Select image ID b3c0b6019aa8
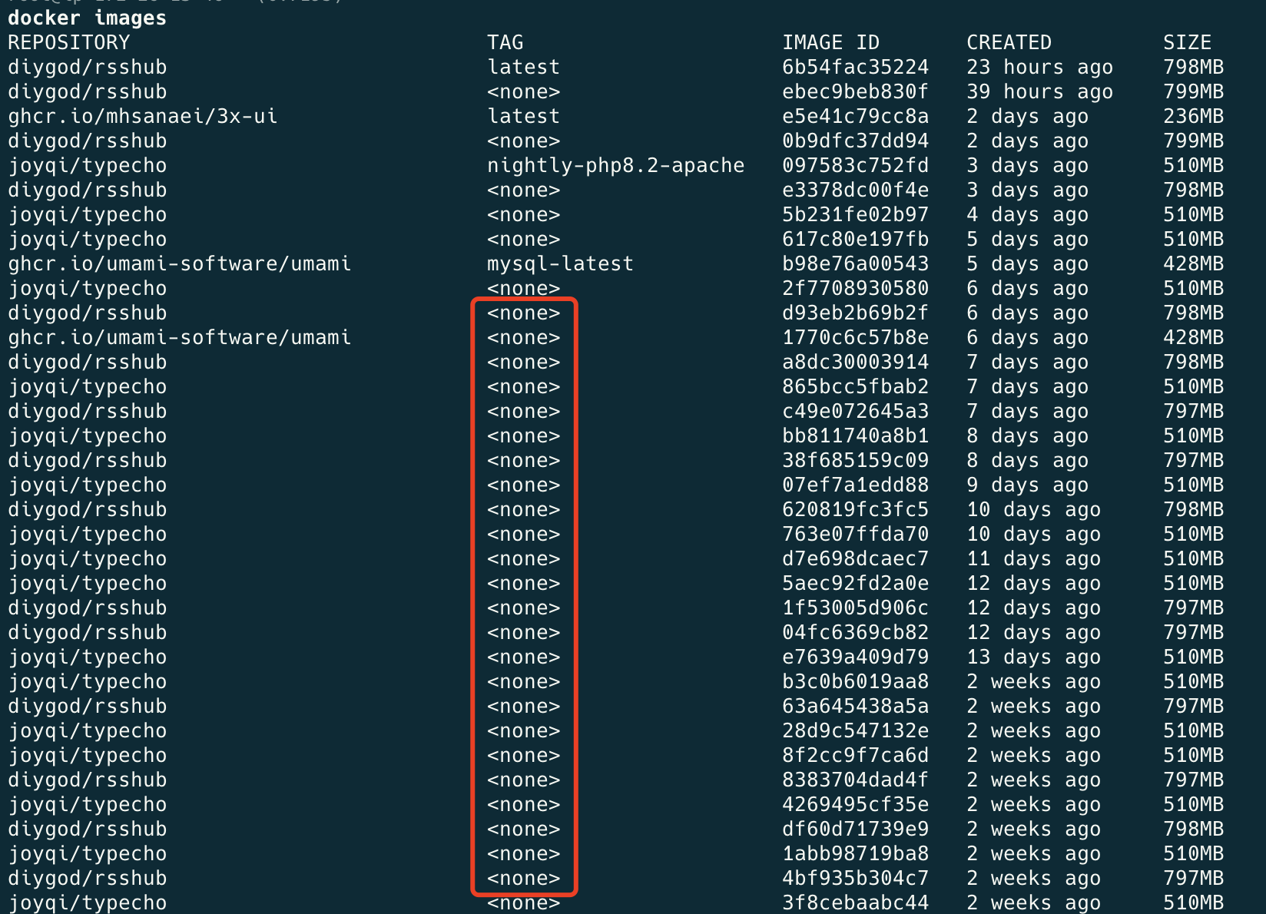 point(855,681)
